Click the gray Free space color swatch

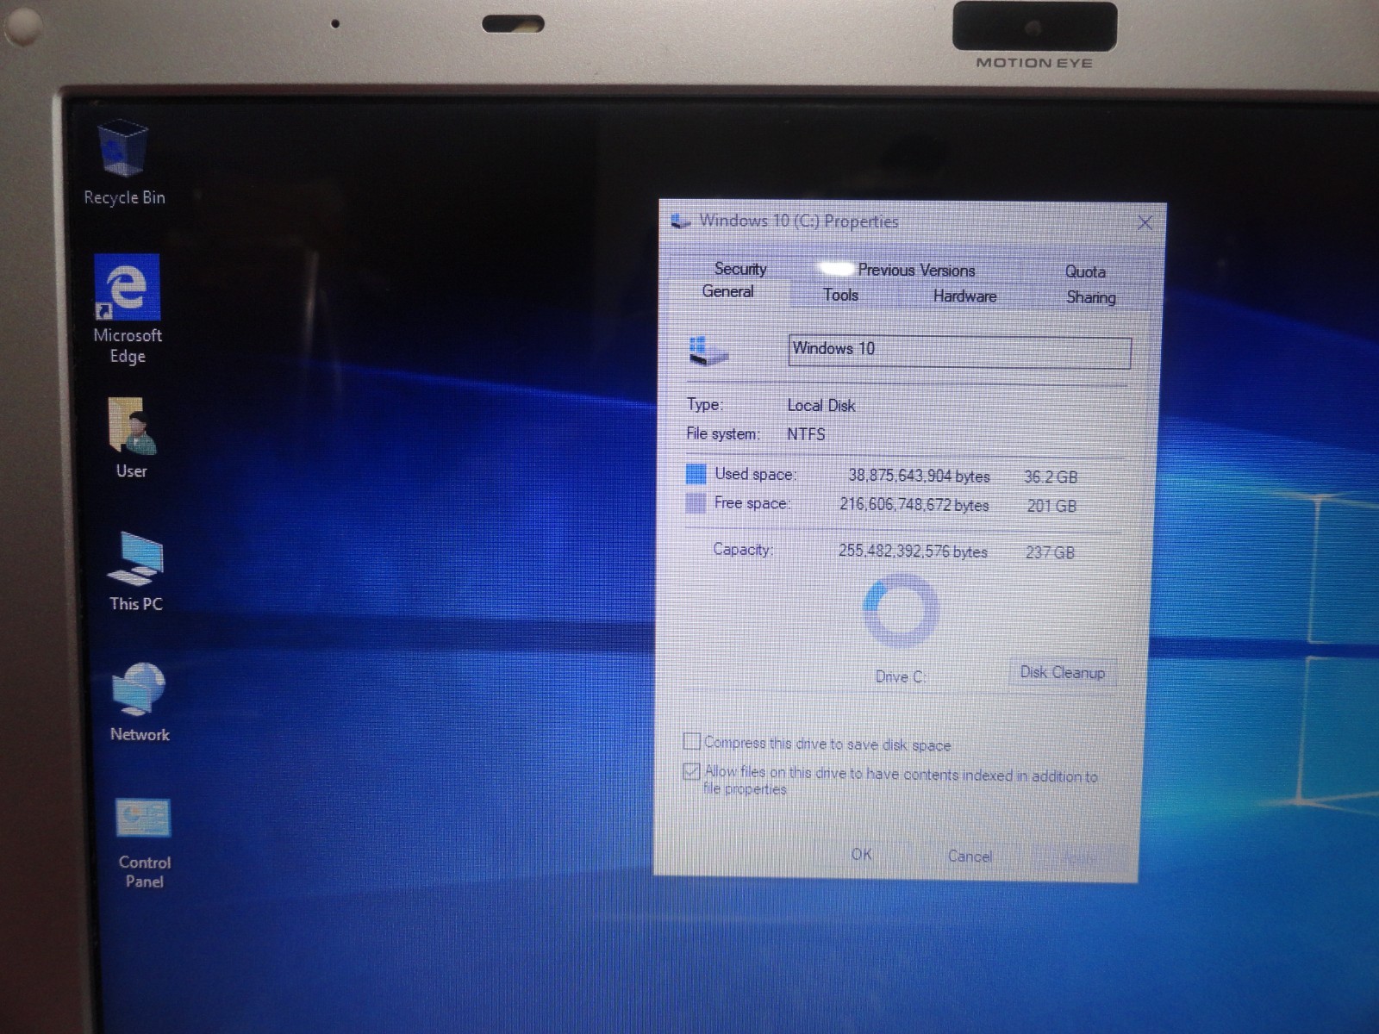tap(696, 503)
